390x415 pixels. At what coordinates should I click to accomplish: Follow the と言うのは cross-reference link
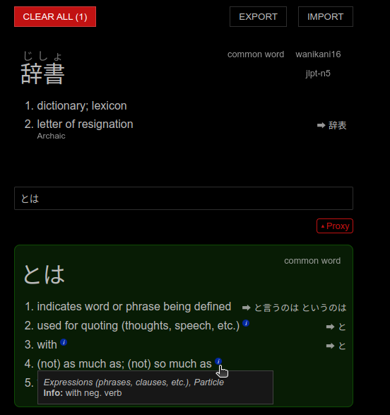(x=276, y=308)
